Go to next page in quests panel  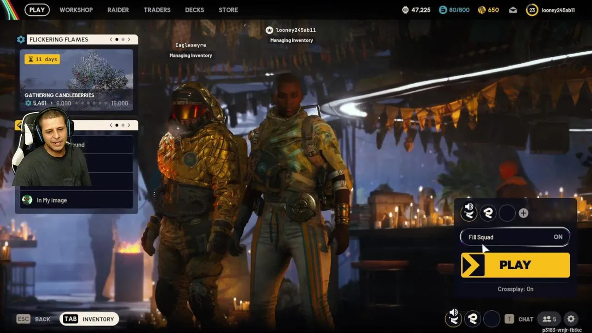click(129, 125)
